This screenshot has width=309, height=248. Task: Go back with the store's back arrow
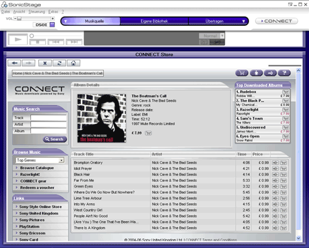[14, 63]
